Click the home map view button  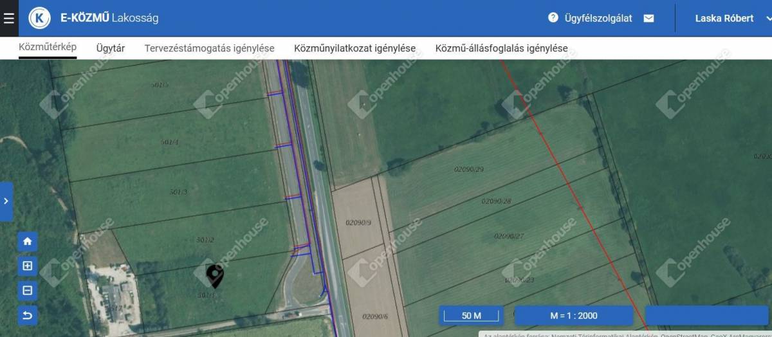coord(28,242)
